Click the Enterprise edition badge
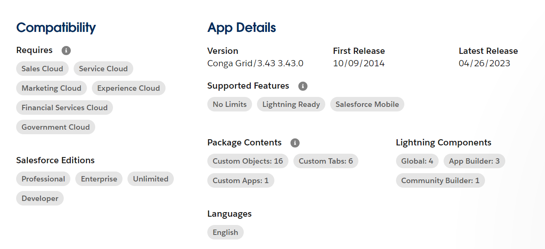This screenshot has height=249, width=545. [x=98, y=179]
